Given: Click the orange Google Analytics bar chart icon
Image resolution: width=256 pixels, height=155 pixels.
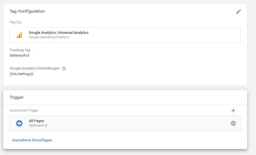Looking at the screenshot, I should click(x=19, y=35).
